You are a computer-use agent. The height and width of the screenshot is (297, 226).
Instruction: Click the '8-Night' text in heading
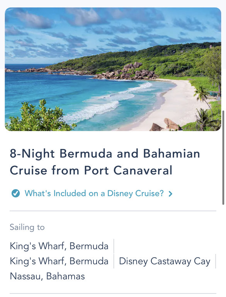click(32, 154)
